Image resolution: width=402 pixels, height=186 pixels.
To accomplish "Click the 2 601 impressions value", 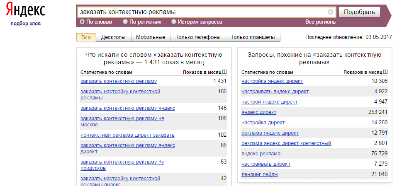I will [381, 143].
